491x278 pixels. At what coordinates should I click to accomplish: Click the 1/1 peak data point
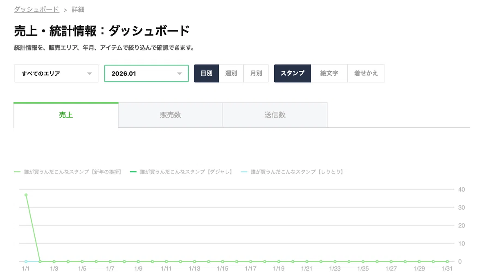(26, 195)
